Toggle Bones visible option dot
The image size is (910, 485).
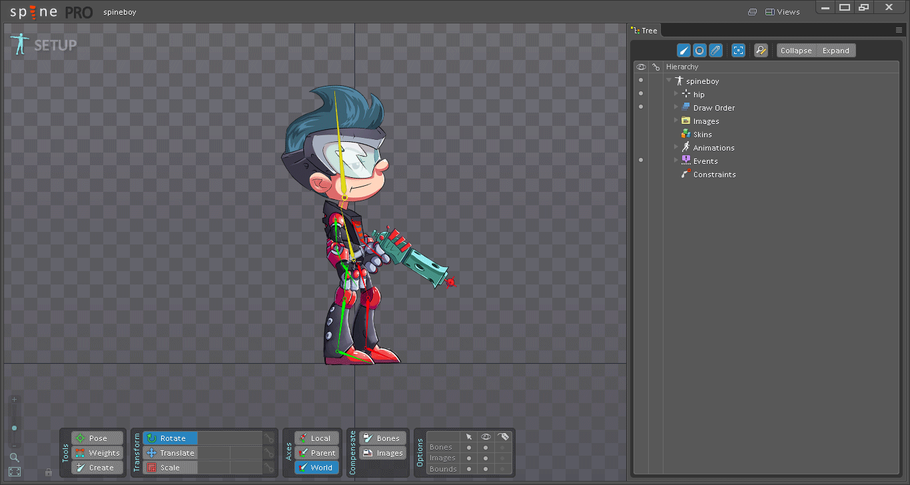[x=486, y=448]
